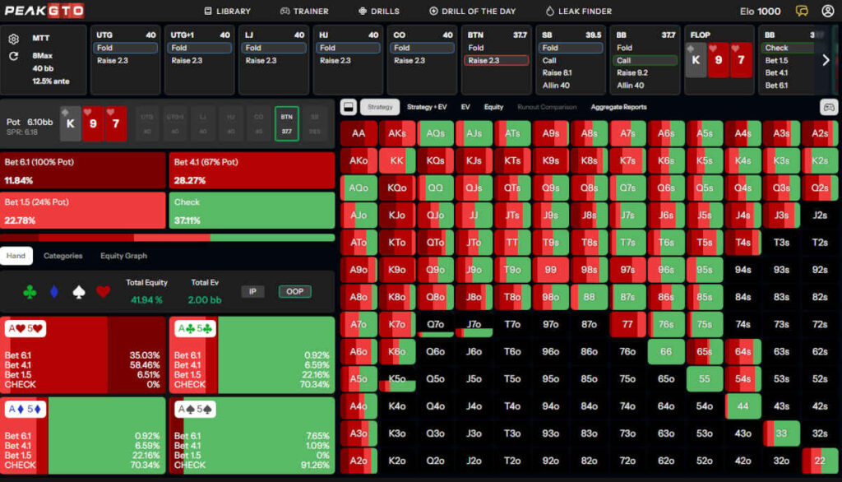The height and width of the screenshot is (482, 842).
Task: Choose Allin 40 in the SB panel
Action: click(556, 85)
